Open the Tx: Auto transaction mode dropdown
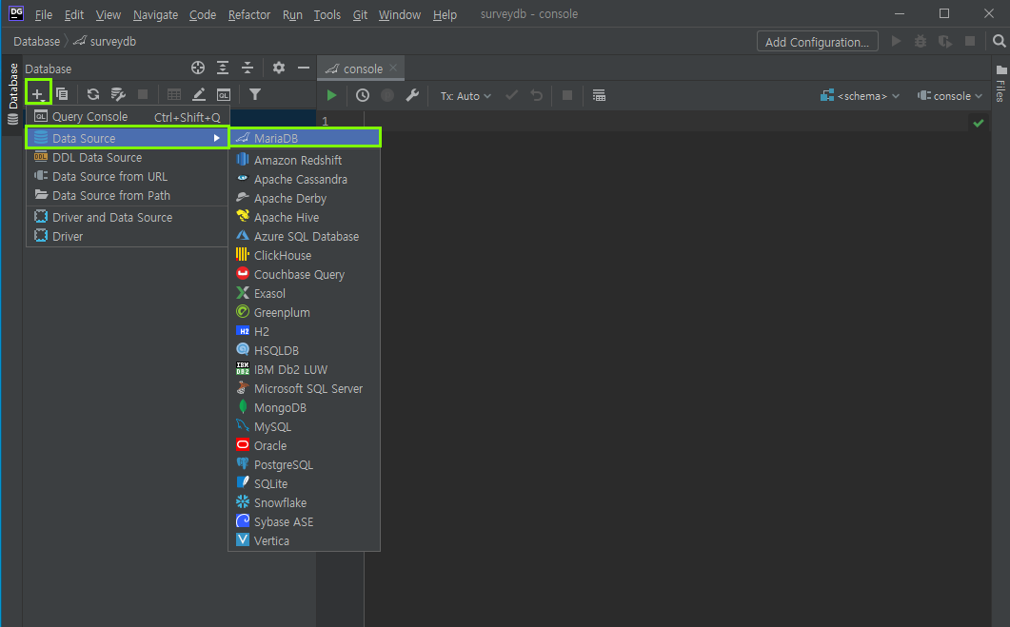Image resolution: width=1010 pixels, height=627 pixels. pos(465,96)
